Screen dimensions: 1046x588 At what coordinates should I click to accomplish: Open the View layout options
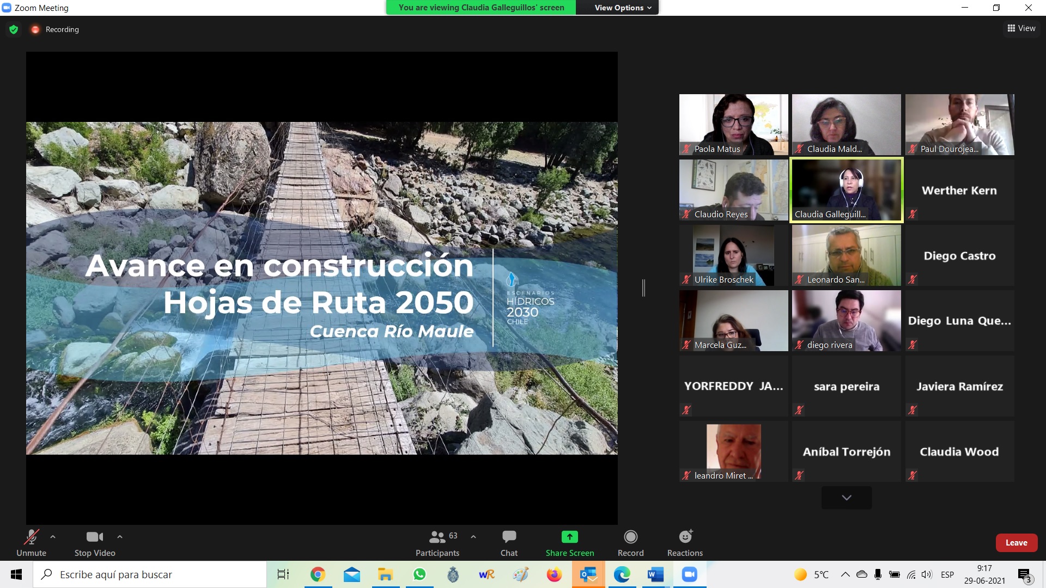point(1021,28)
